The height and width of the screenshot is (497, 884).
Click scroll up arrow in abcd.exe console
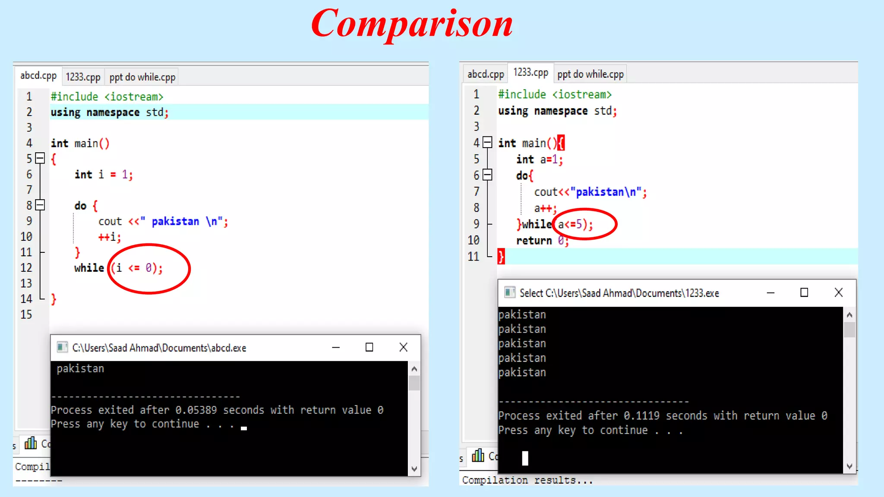click(414, 369)
